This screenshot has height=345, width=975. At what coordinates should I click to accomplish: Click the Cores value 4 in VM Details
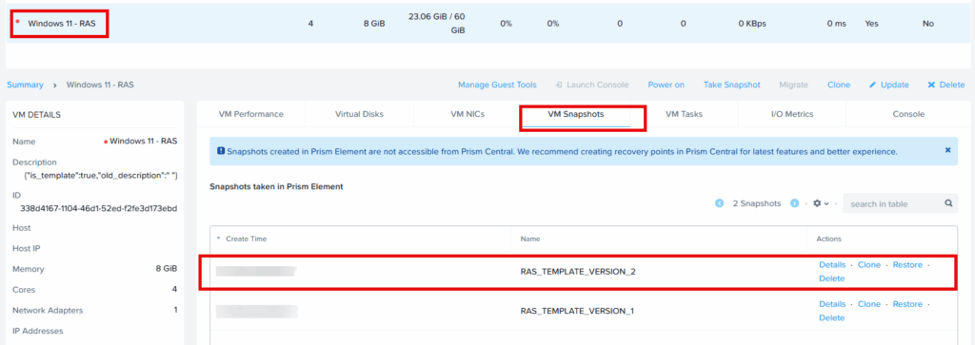click(174, 289)
